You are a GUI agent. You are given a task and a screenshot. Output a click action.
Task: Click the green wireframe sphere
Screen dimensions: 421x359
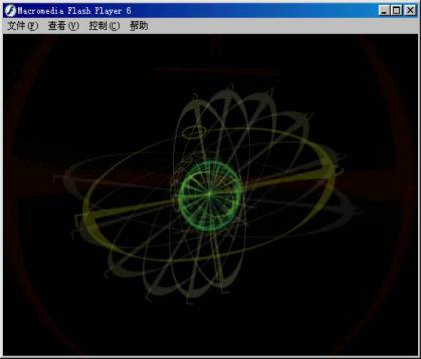point(210,195)
